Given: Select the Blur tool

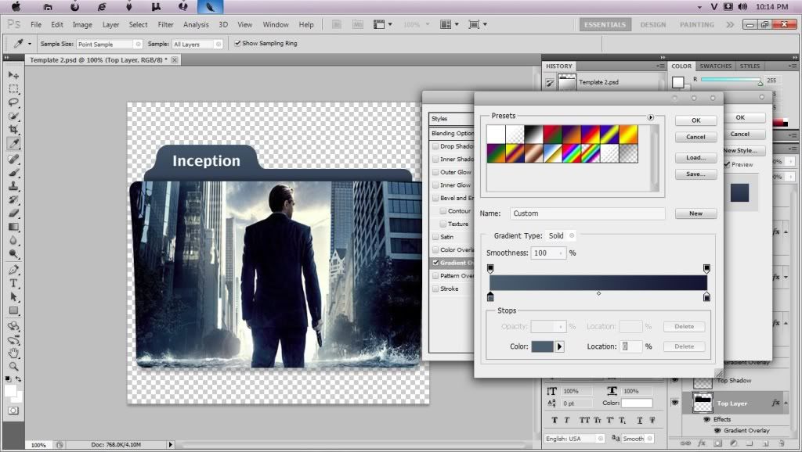Looking at the screenshot, I should point(13,241).
